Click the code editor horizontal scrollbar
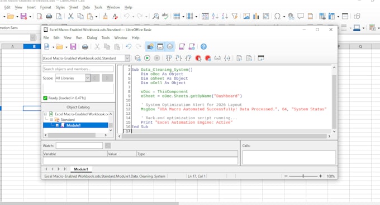 224,136
